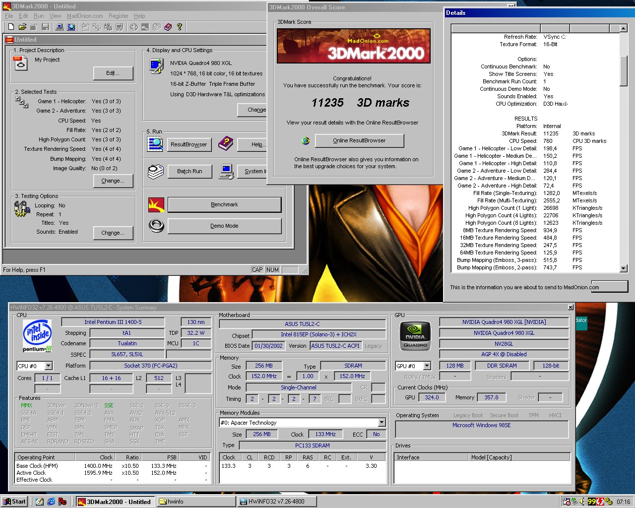Click the purple help book toolbar icon
The width and height of the screenshot is (635, 508).
coord(168,27)
